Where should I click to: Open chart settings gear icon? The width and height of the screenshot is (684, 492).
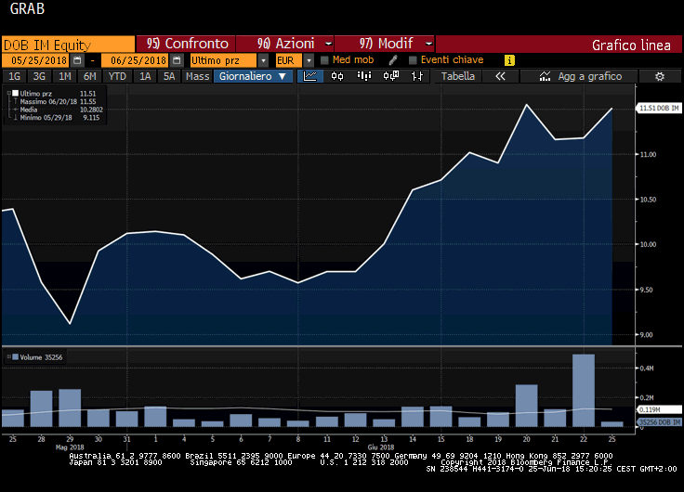pos(659,76)
